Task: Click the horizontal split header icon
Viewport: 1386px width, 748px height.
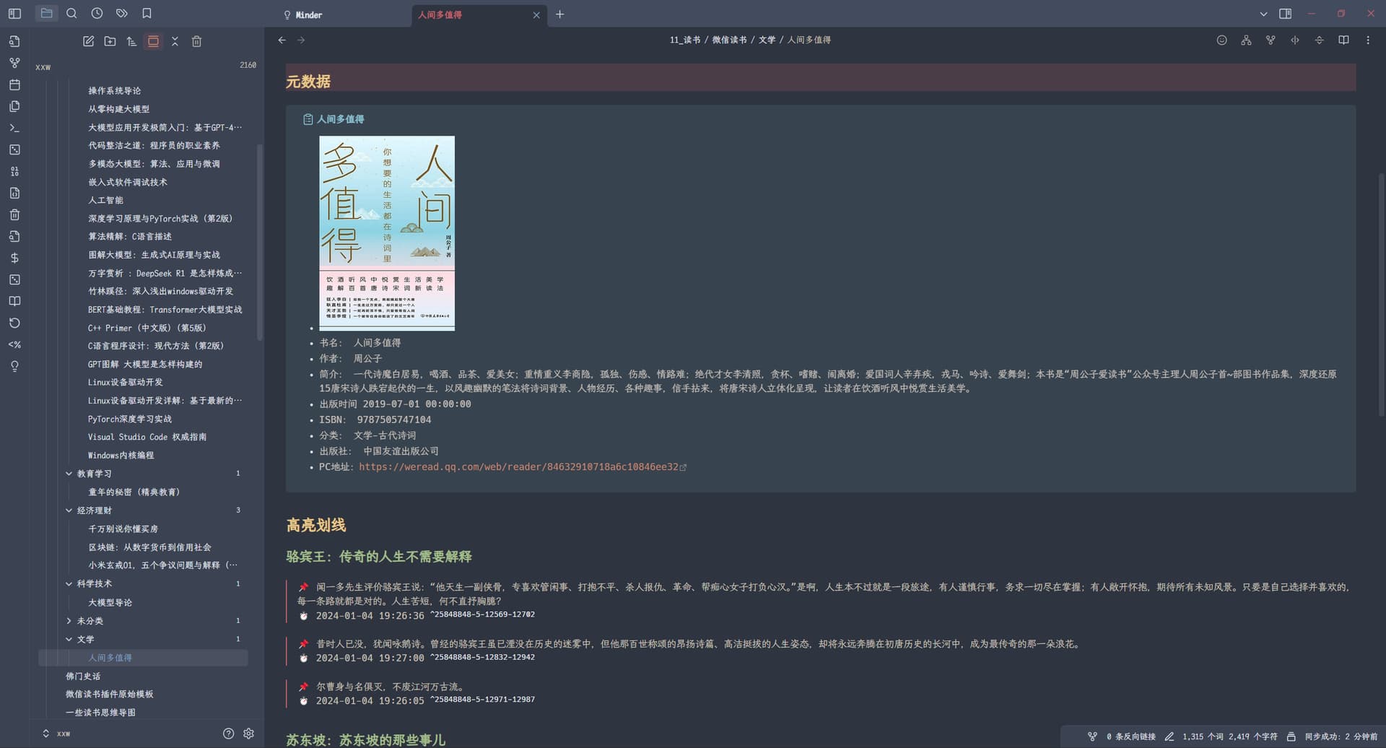Action: 1295,40
